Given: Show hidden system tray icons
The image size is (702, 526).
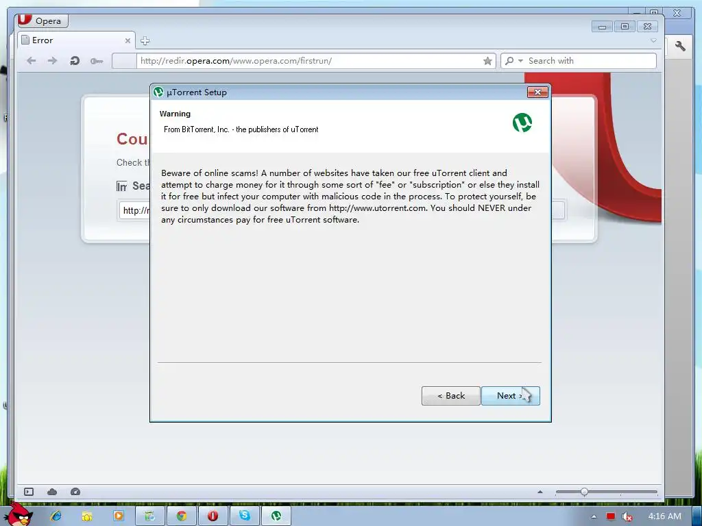Looking at the screenshot, I should [x=594, y=516].
